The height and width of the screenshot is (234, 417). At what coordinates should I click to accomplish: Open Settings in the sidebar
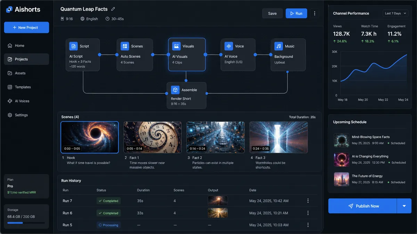[26, 115]
